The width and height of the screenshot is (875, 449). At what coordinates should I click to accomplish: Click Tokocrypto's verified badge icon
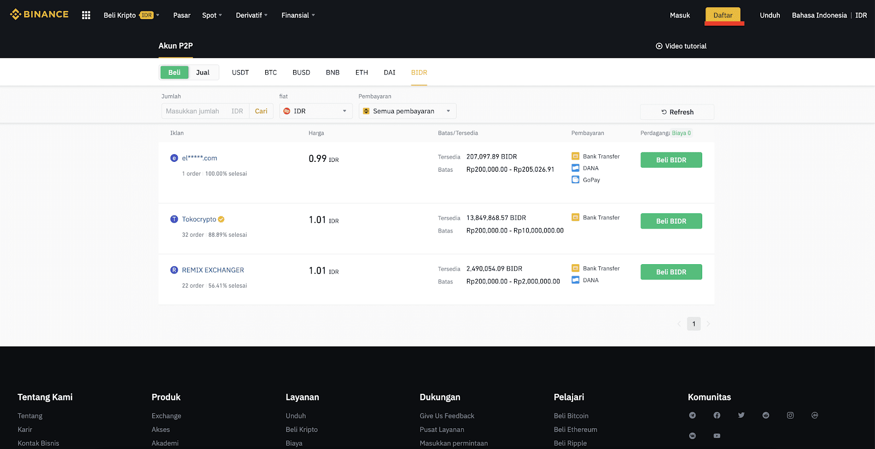[x=221, y=219]
